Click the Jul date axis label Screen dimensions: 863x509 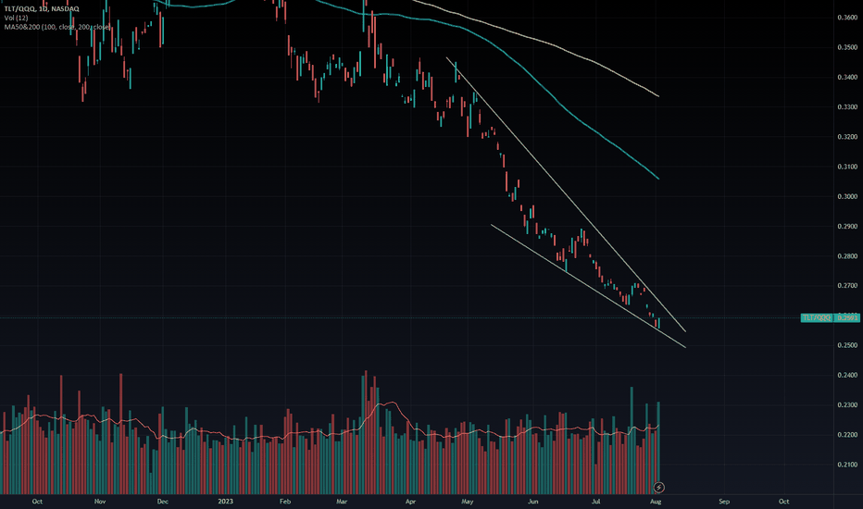[595, 502]
